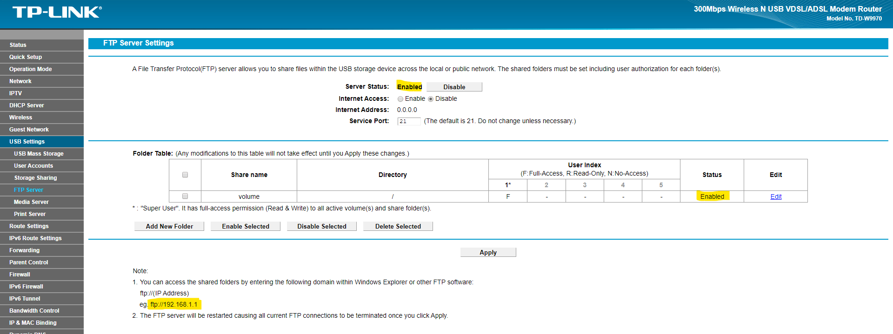893x334 pixels.
Task: Open IPv6 Firewall settings
Action: pyautogui.click(x=42, y=287)
